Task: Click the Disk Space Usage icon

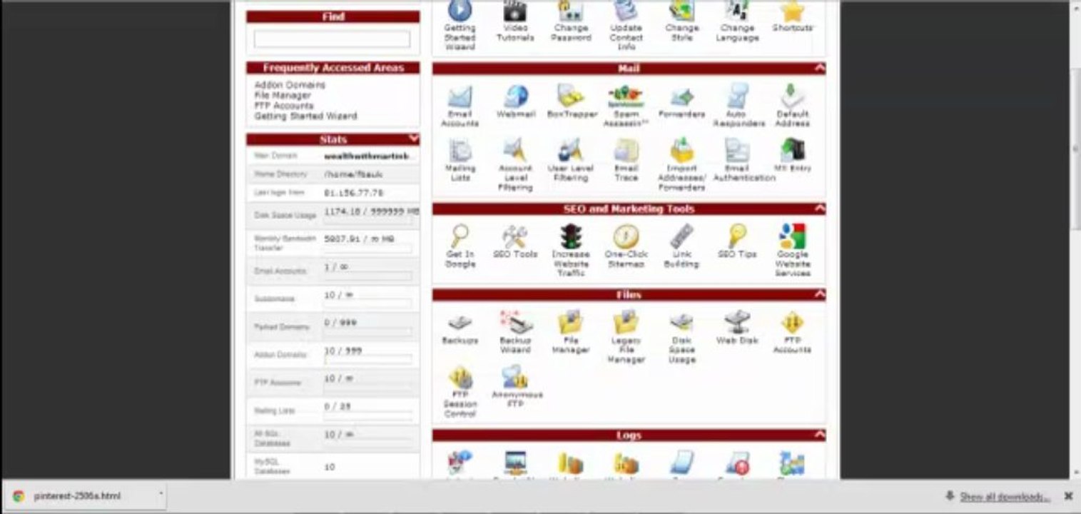Action: coord(681,323)
